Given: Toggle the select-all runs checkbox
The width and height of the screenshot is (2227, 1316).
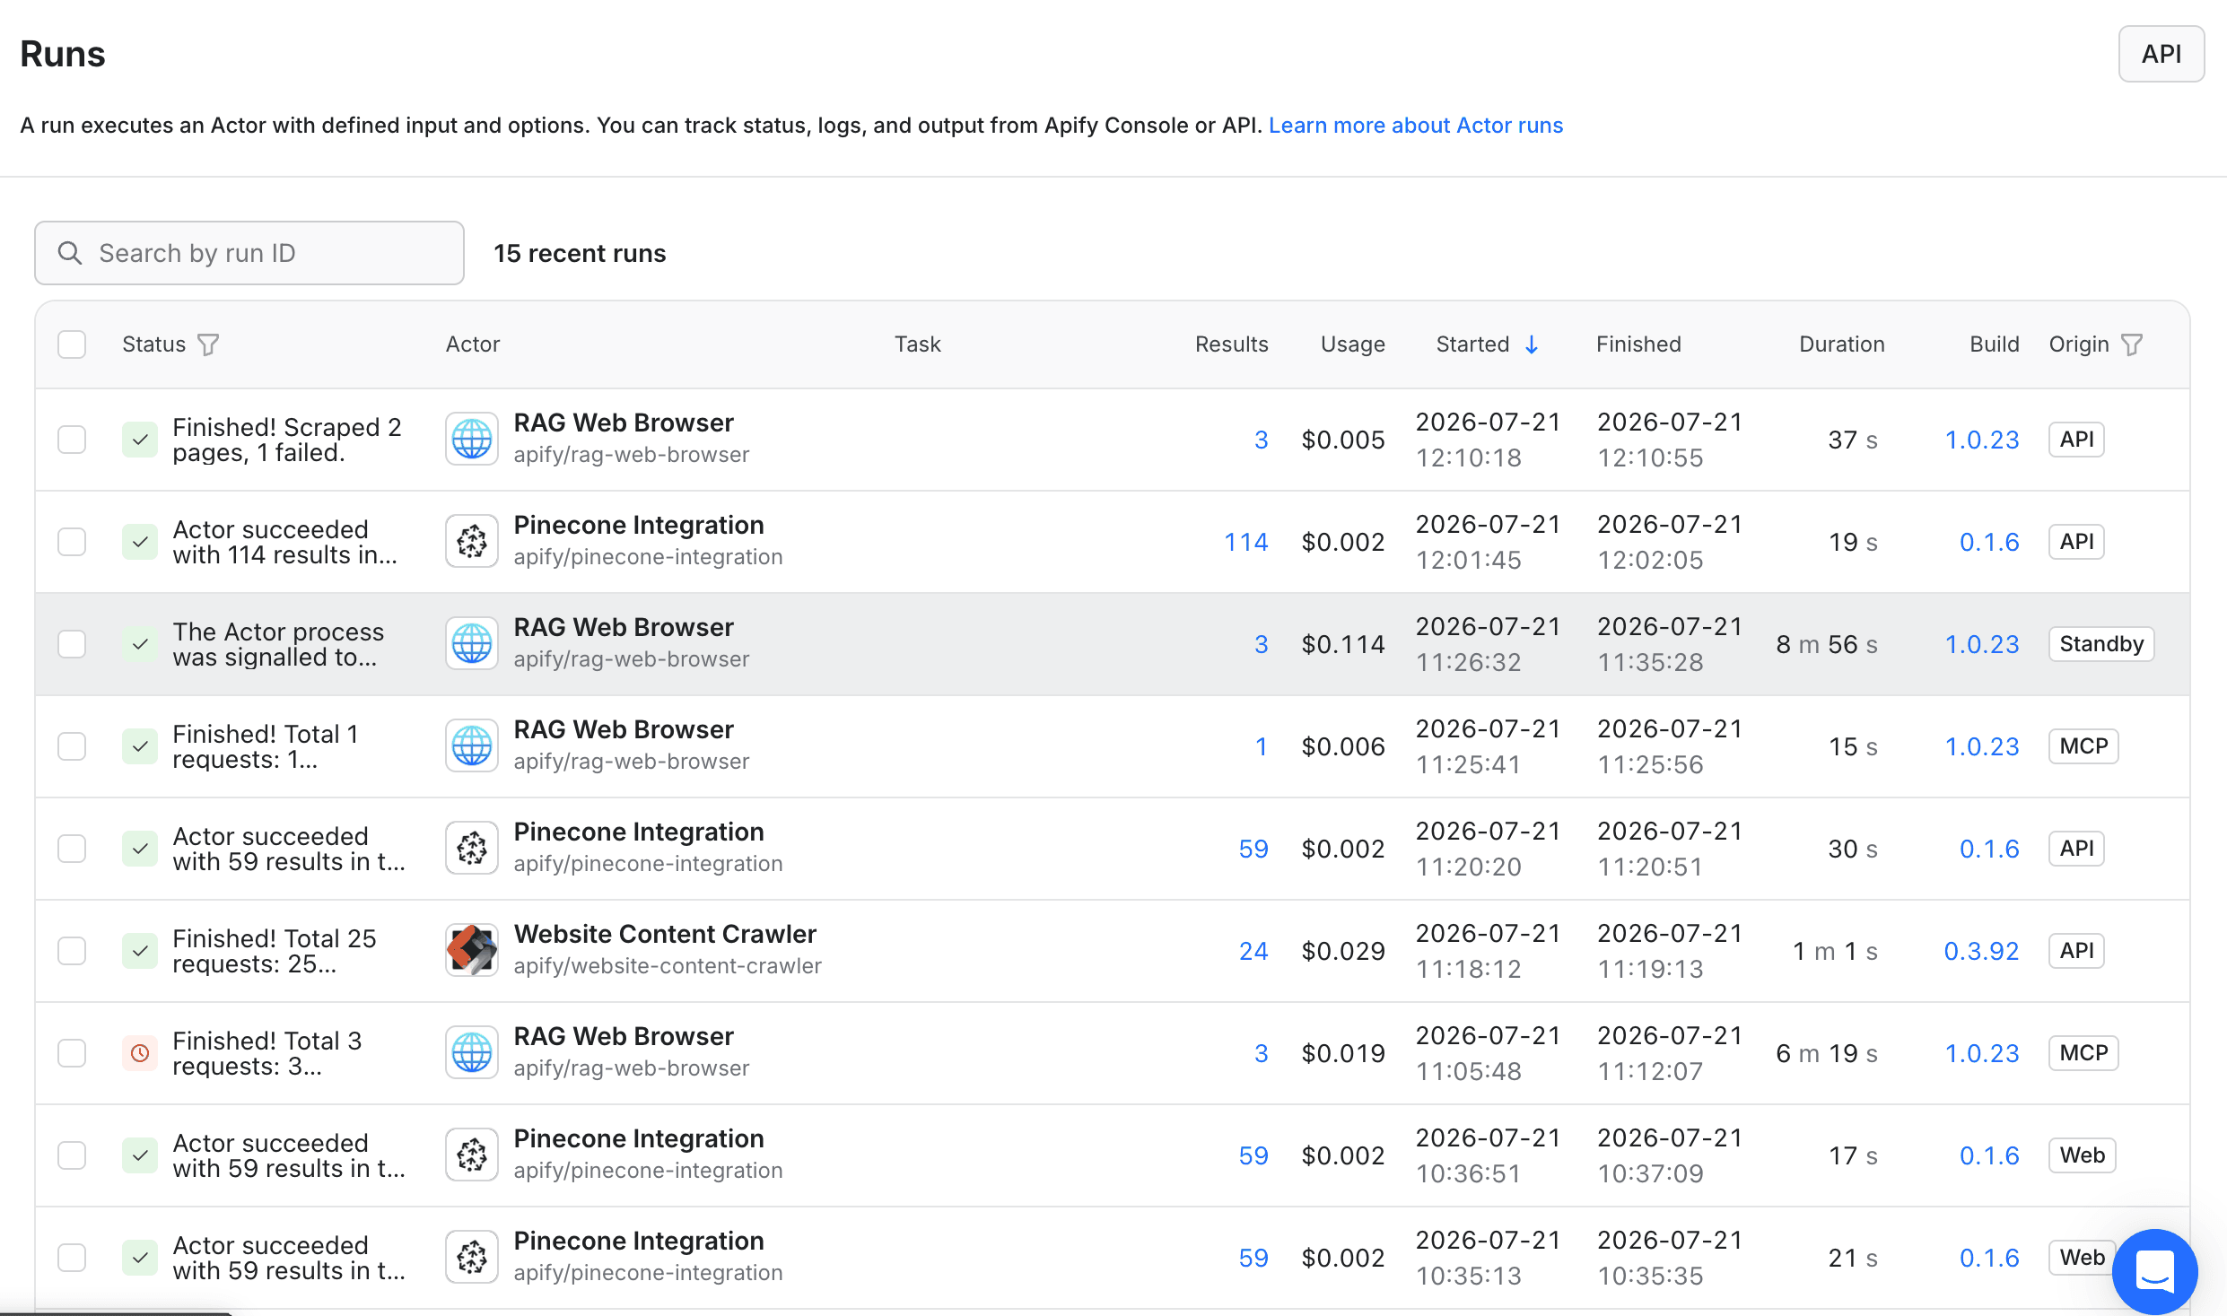Looking at the screenshot, I should [72, 344].
